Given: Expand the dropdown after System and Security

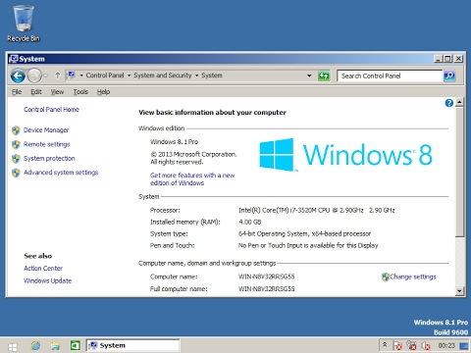Looking at the screenshot, I should 197,76.
